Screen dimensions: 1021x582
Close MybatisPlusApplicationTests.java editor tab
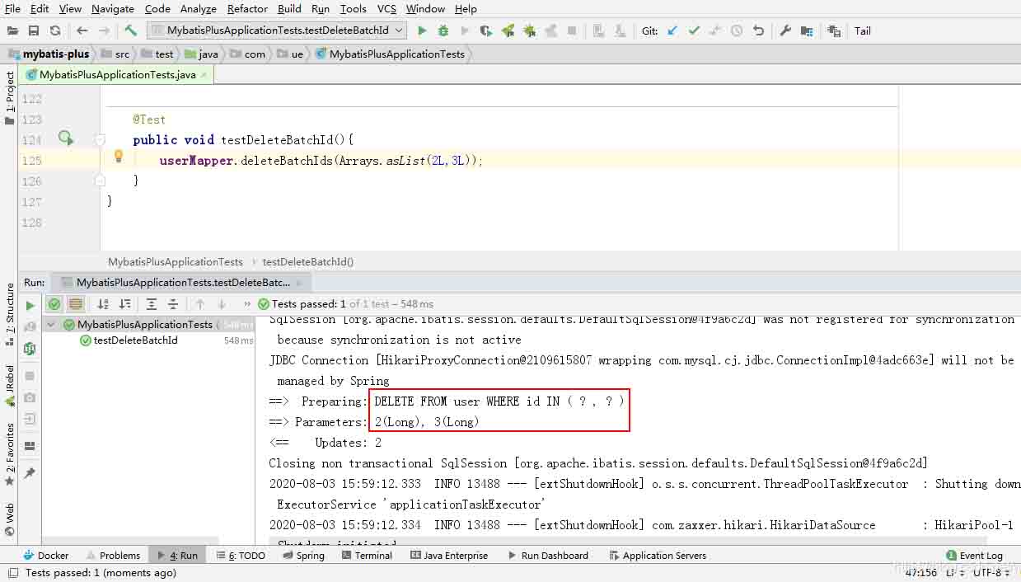[x=205, y=74]
